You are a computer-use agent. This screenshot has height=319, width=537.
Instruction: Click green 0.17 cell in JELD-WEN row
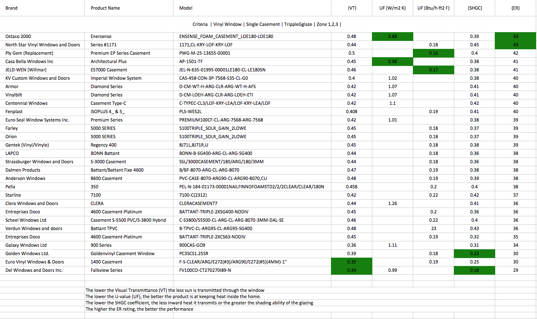(433, 70)
